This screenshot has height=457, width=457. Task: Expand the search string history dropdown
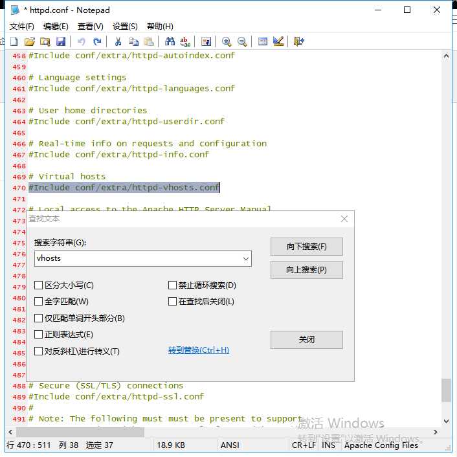pyautogui.click(x=246, y=258)
